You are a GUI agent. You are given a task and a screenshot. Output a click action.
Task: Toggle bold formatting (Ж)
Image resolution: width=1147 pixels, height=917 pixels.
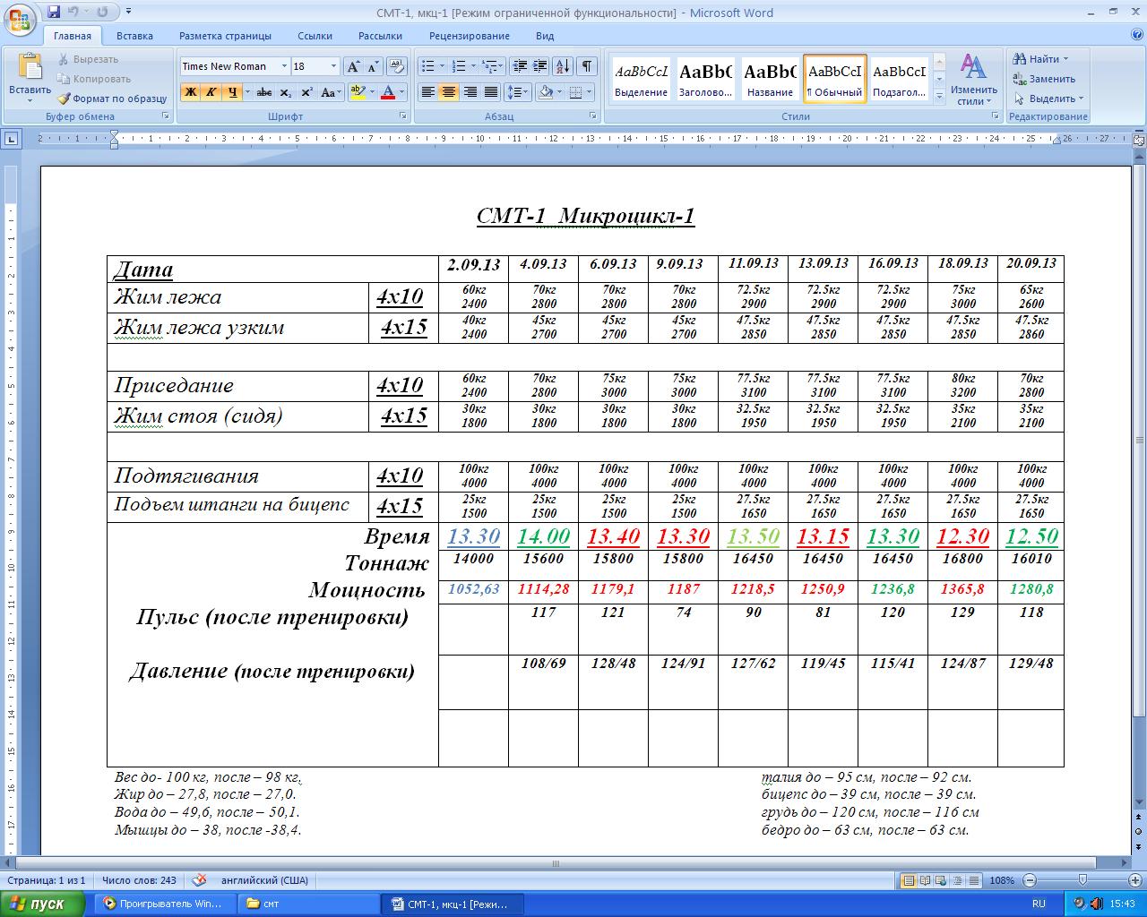coord(190,92)
